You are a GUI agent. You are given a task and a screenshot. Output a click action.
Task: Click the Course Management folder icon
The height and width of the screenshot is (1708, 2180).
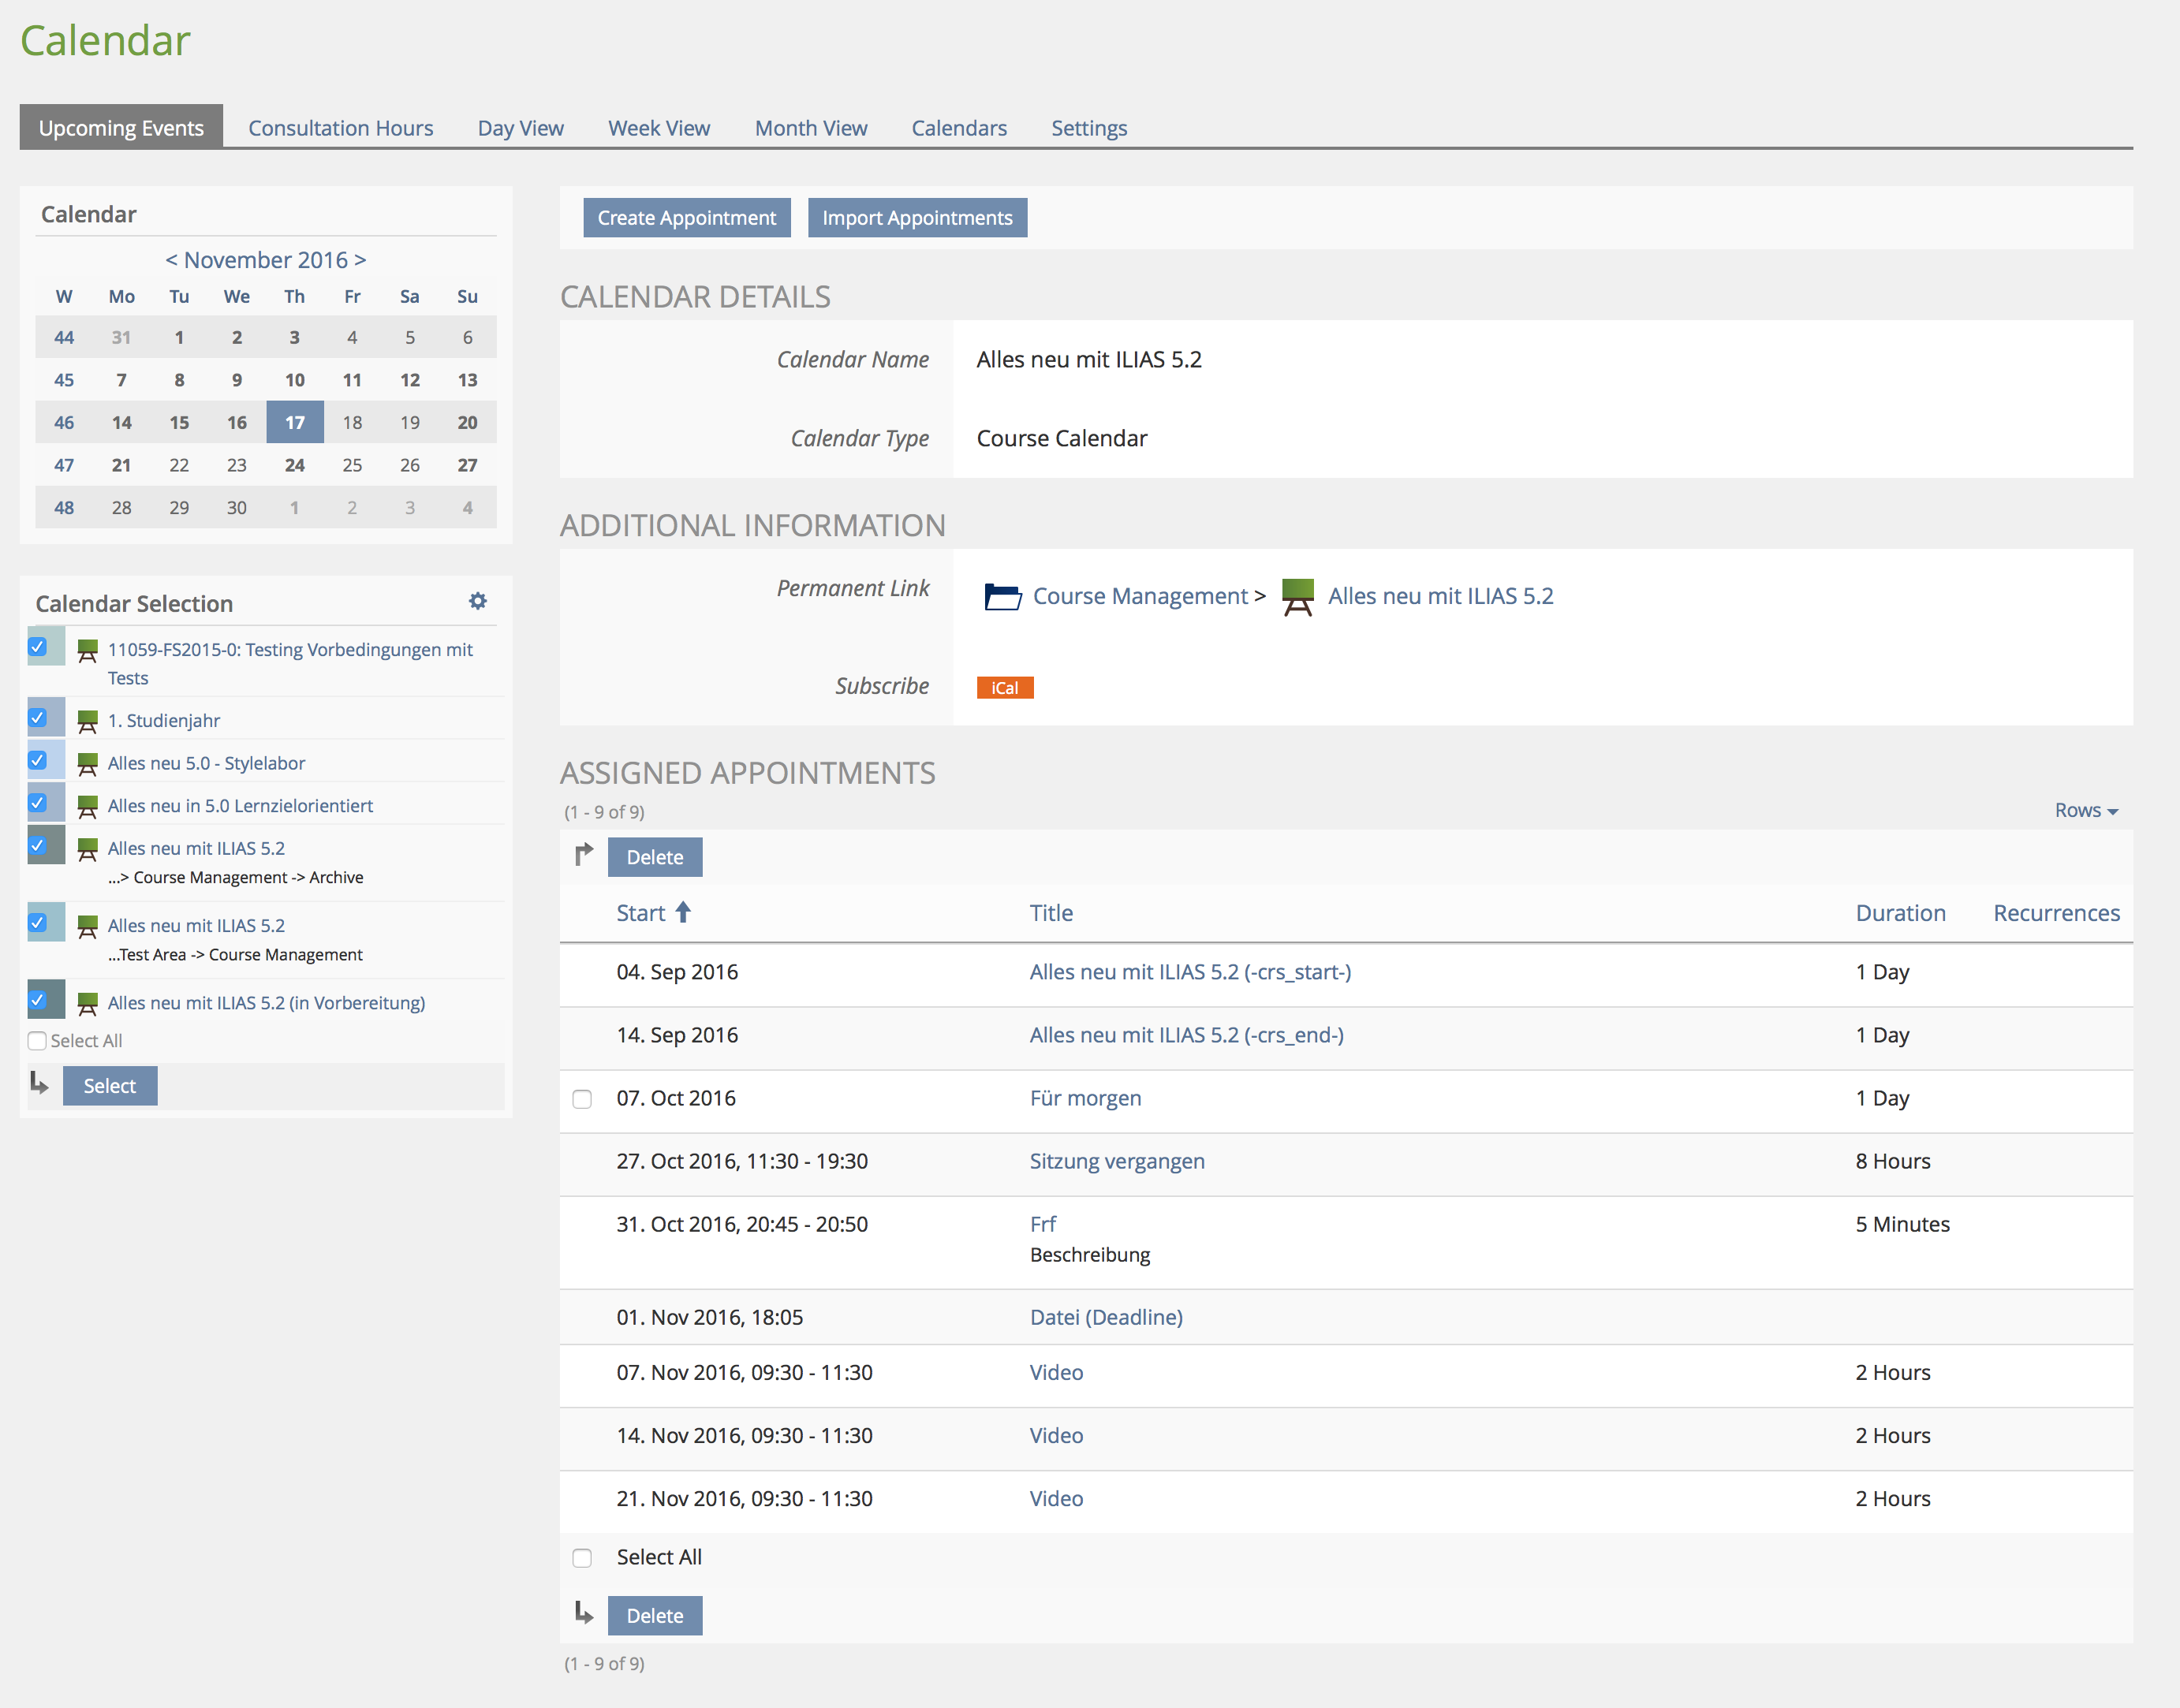click(1002, 596)
